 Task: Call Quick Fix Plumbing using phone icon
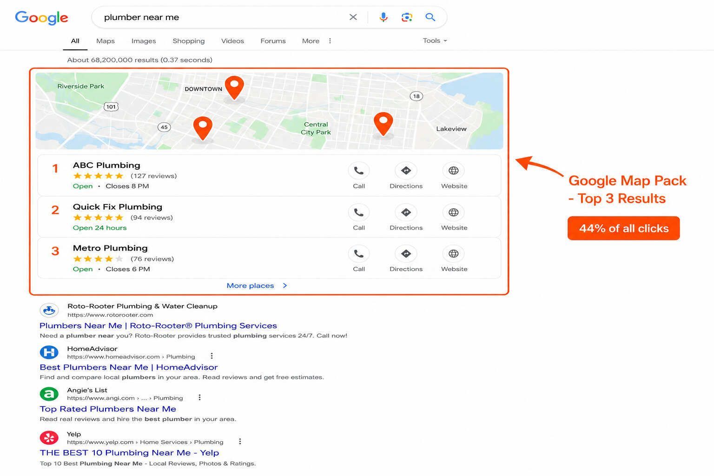[359, 212]
